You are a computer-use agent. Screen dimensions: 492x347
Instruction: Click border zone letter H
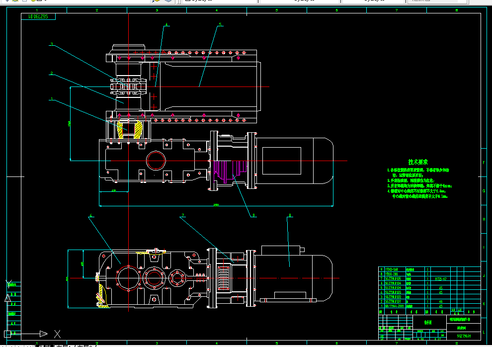[x=484, y=219]
